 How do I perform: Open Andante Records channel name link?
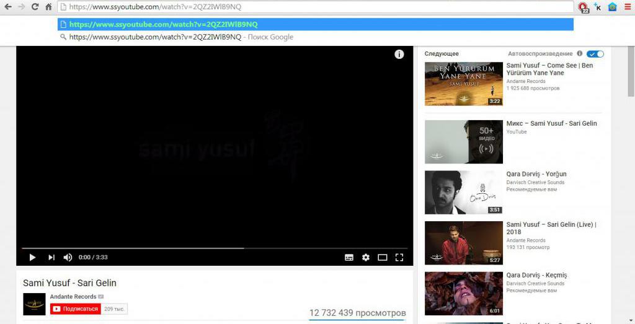(x=73, y=297)
